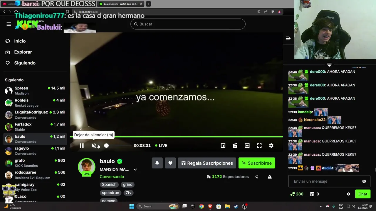
Task: Enable picture-in-picture mode icon
Action: click(x=223, y=146)
